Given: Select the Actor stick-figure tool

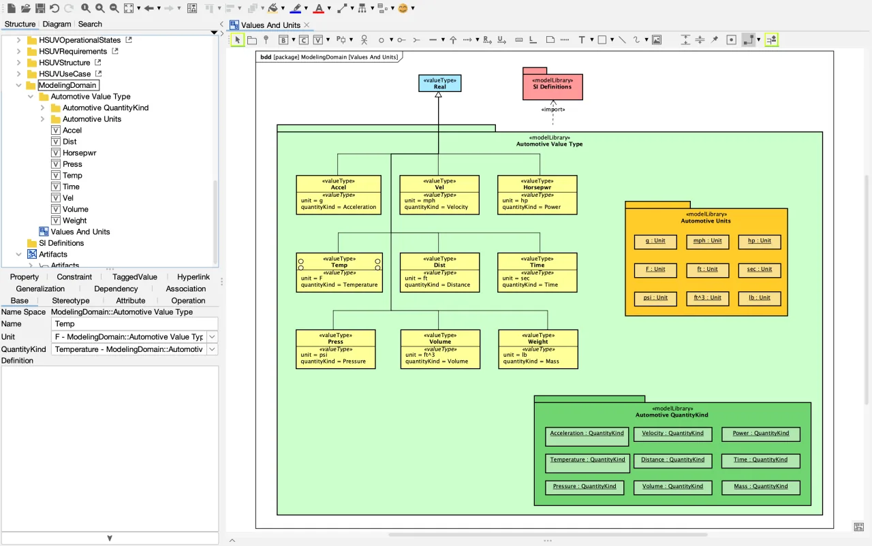Looking at the screenshot, I should click(x=364, y=39).
